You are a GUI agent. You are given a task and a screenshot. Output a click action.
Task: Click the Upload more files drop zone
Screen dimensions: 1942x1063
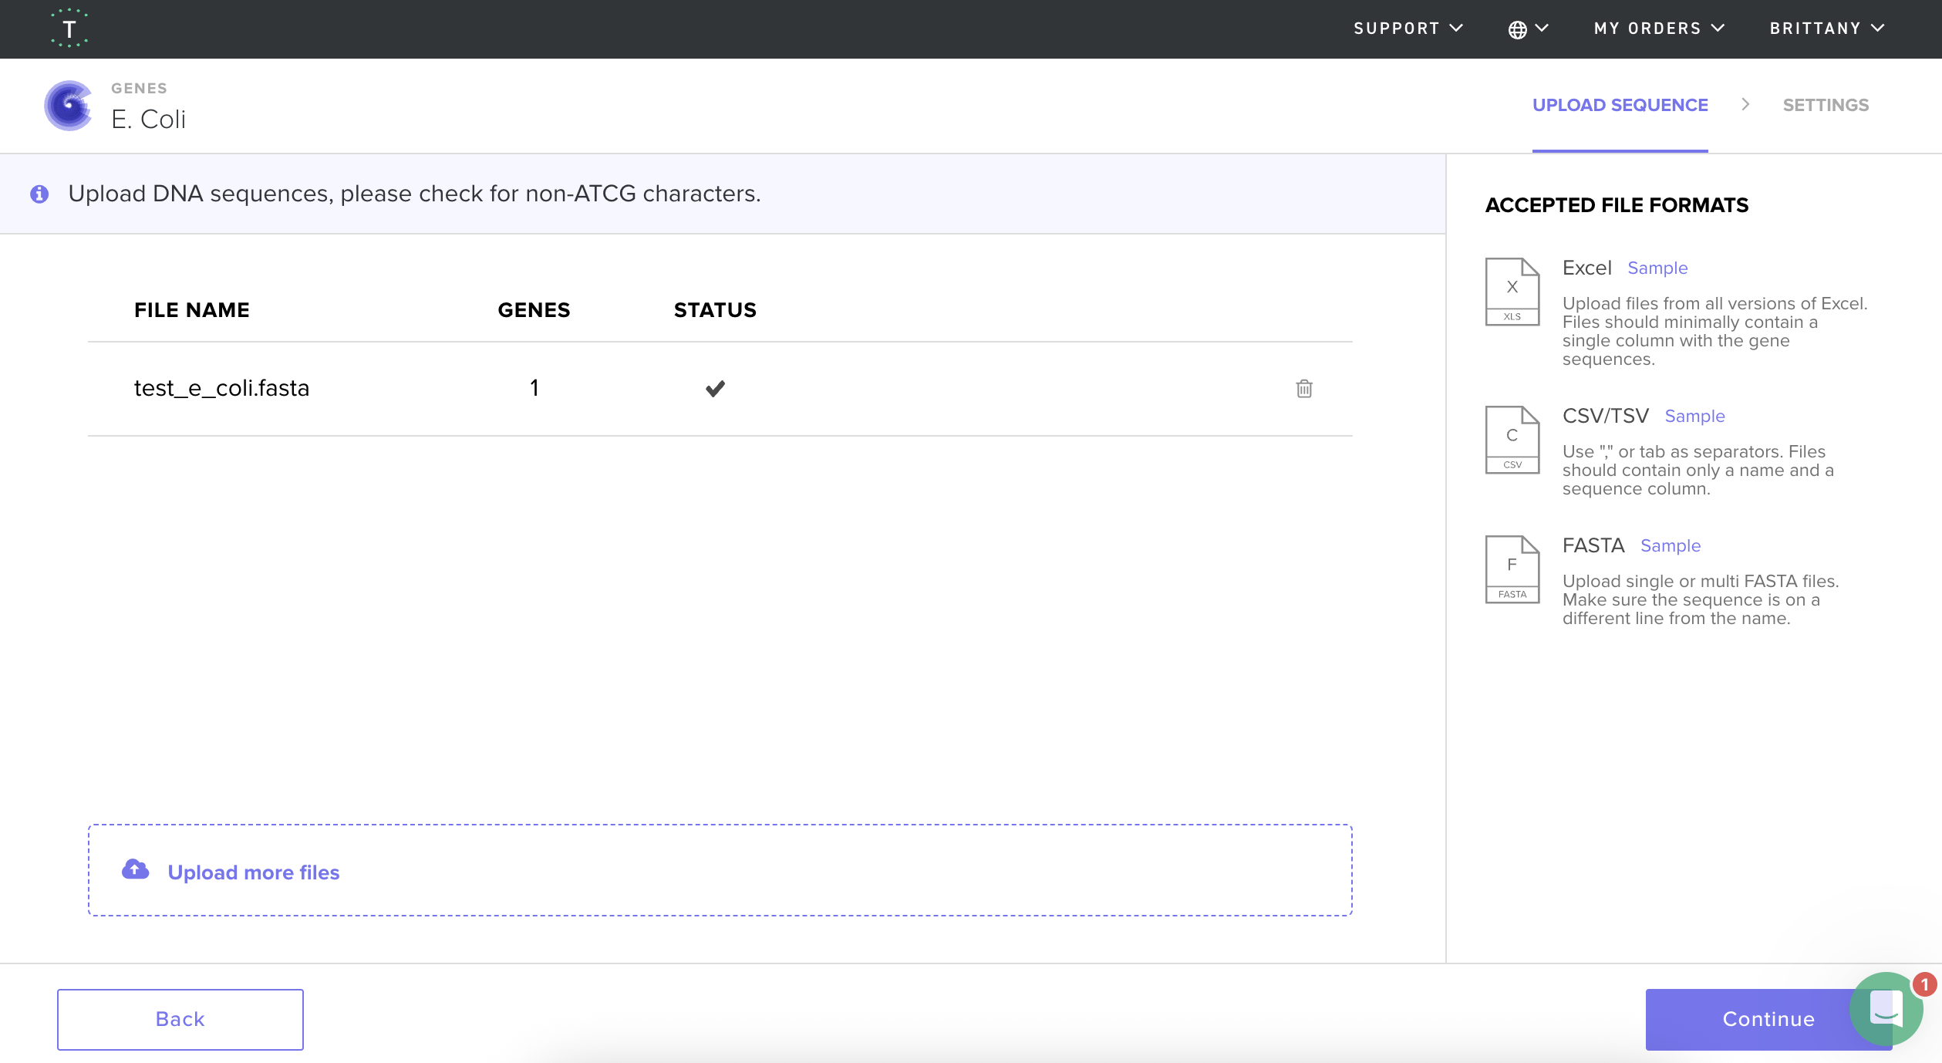(720, 870)
